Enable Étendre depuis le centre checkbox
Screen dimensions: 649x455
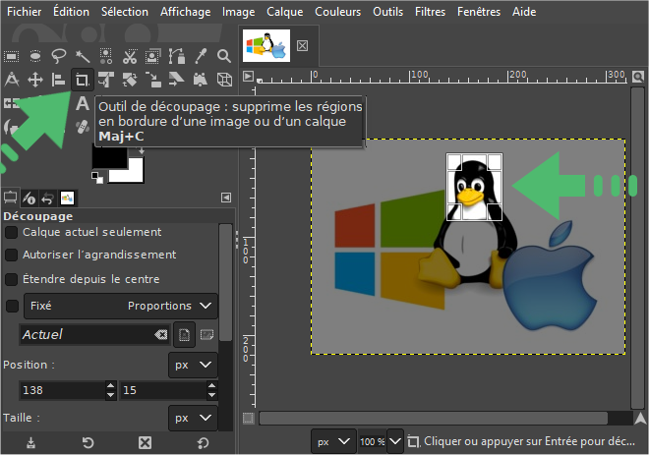point(11,280)
